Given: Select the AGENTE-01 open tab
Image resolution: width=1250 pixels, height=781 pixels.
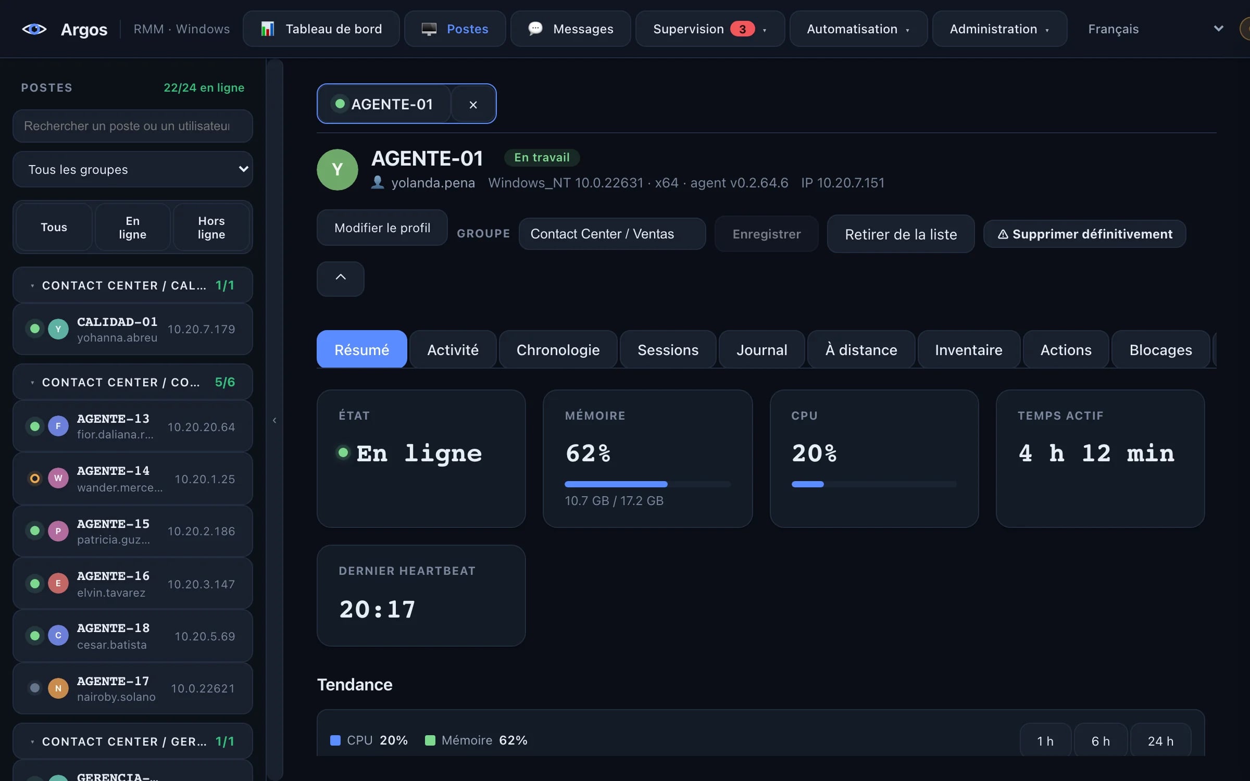Looking at the screenshot, I should (x=384, y=104).
